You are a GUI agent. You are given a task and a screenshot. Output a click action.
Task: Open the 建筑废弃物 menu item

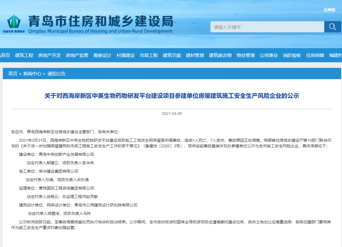coord(220,55)
